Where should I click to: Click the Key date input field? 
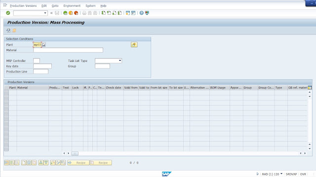coord(42,66)
